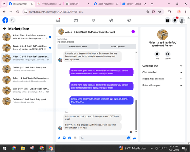Viewport: 190px width, 152px height.
Task: Switch to the ChatGPT browser tab
Action: pyautogui.click(x=78, y=4)
